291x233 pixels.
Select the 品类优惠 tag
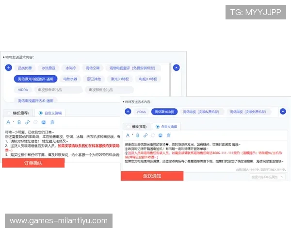tap(25, 68)
